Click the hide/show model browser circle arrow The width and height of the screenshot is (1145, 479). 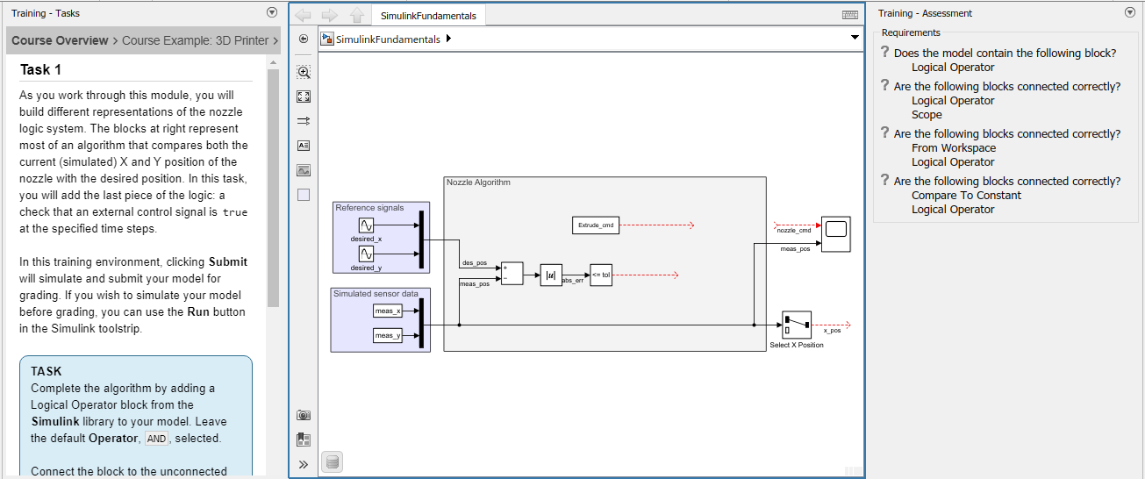[x=304, y=39]
